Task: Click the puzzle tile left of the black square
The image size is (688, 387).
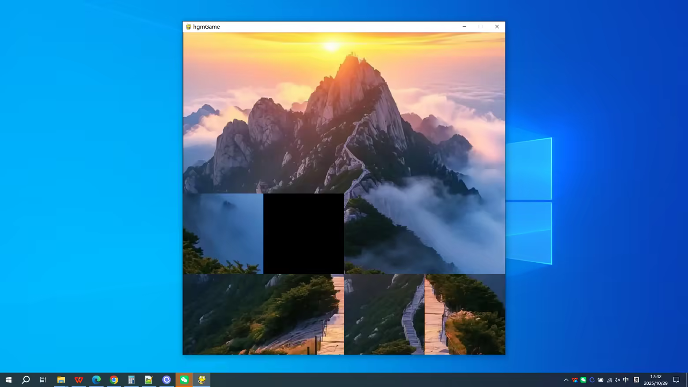Action: click(x=223, y=234)
